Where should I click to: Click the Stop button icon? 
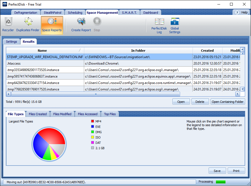[x=97, y=21]
